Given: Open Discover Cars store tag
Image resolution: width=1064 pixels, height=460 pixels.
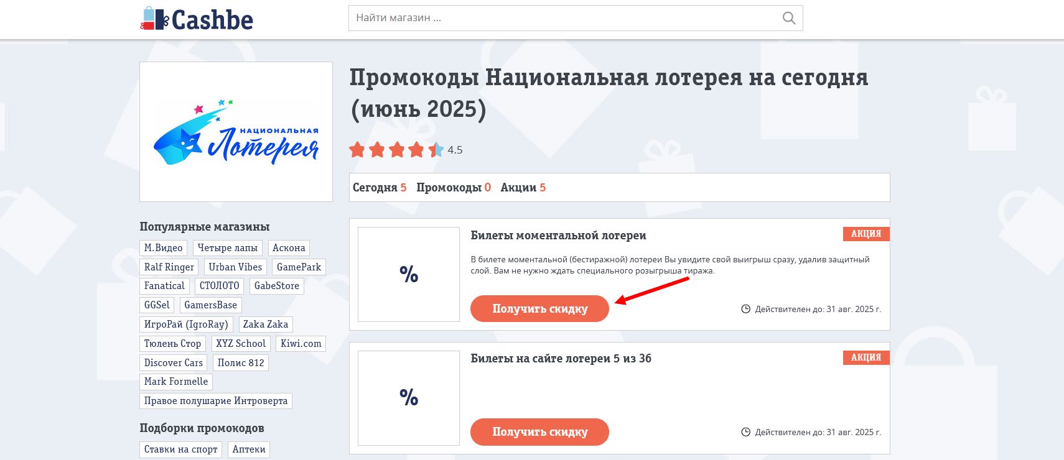Looking at the screenshot, I should pos(174,363).
